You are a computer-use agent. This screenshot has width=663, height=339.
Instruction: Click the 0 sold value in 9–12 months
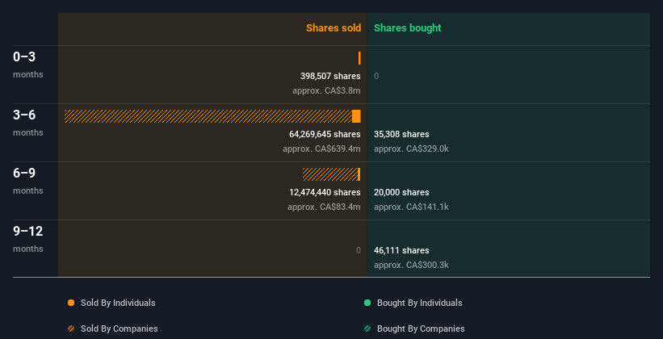coord(359,251)
